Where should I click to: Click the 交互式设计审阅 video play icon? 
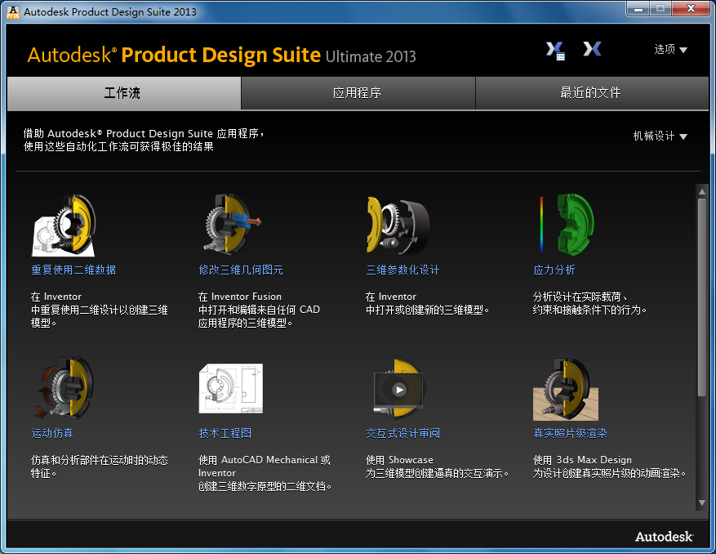click(399, 388)
